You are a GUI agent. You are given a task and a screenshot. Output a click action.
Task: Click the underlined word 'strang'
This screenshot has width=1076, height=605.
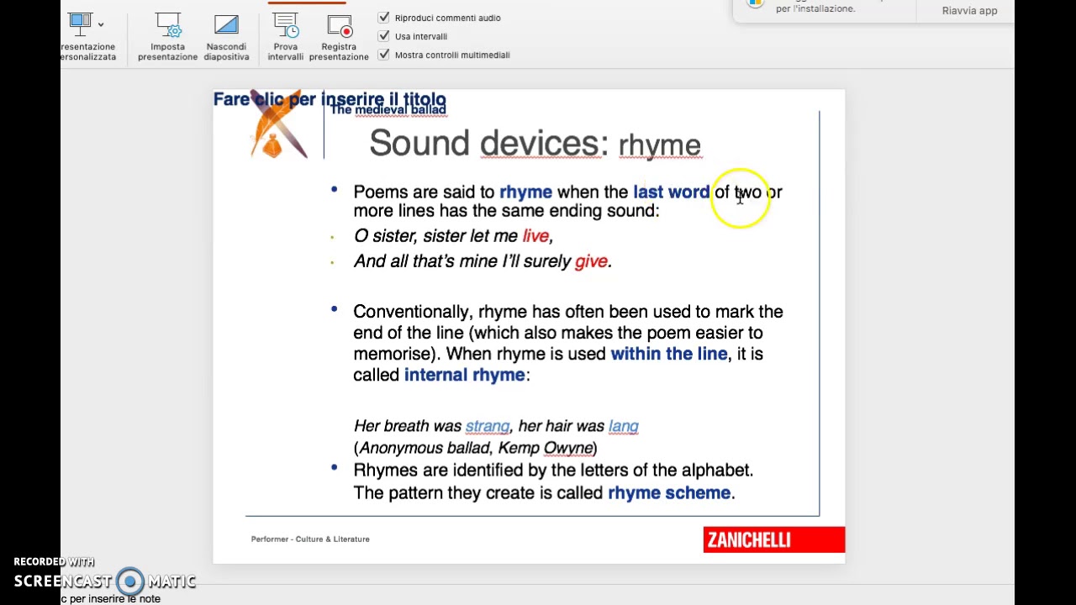point(488,426)
